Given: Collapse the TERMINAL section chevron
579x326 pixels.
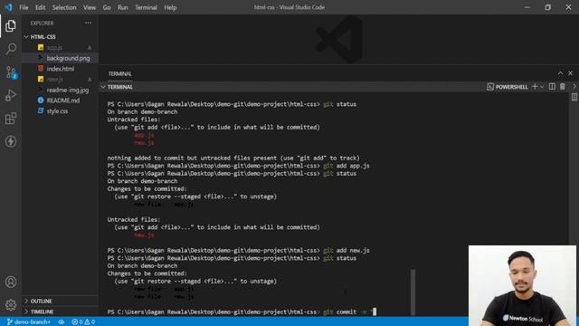Looking at the screenshot, I should pos(103,87).
